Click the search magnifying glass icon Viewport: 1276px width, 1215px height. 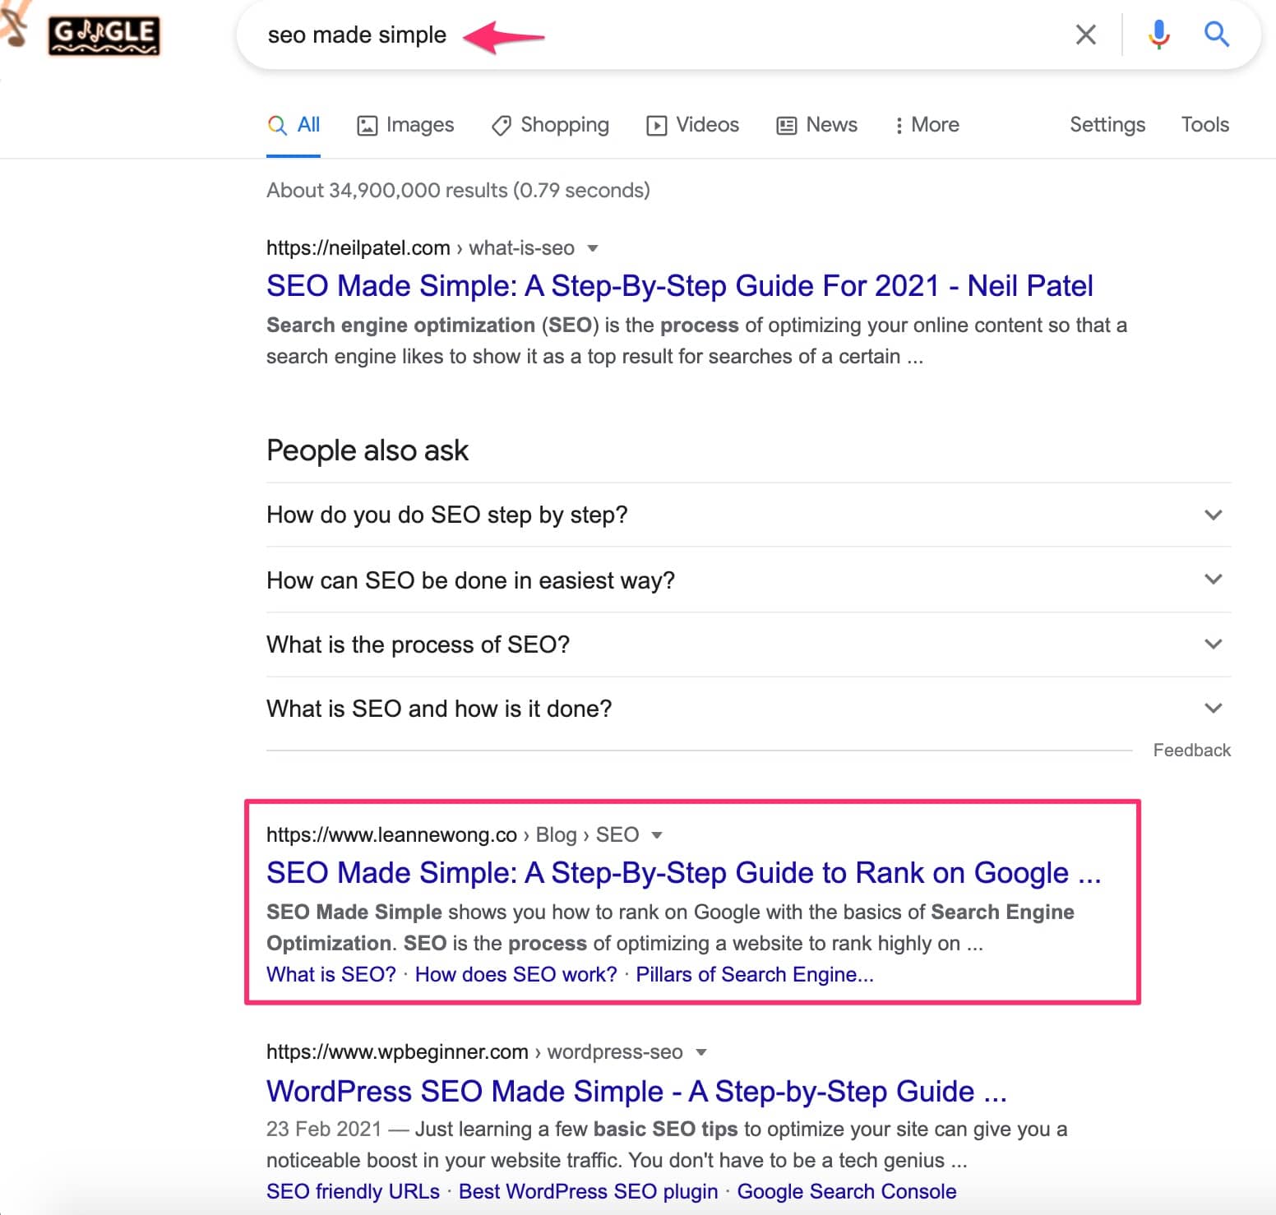[x=1216, y=34]
